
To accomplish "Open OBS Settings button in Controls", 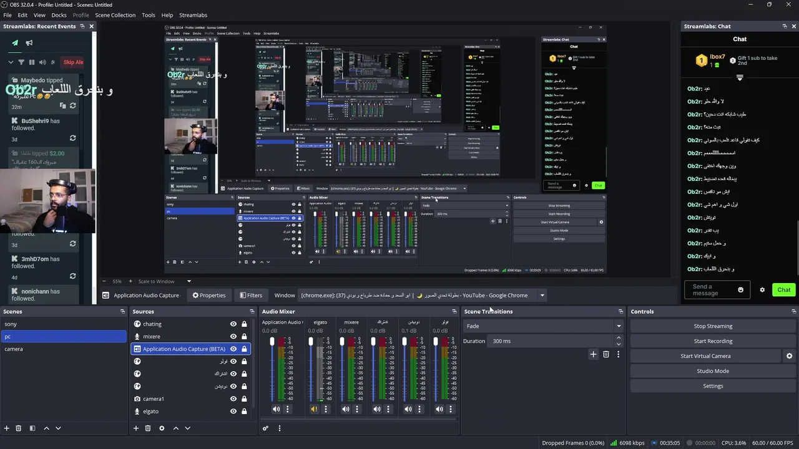I will tap(713, 386).
